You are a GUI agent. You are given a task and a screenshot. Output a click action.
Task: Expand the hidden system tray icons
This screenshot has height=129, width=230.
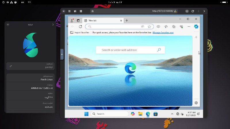(172, 114)
